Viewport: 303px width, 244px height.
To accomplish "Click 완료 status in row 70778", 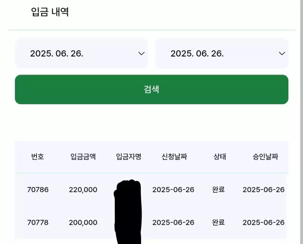I will [x=219, y=222].
